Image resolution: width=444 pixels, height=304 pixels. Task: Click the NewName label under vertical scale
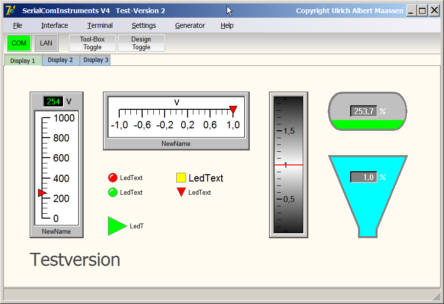(56, 231)
